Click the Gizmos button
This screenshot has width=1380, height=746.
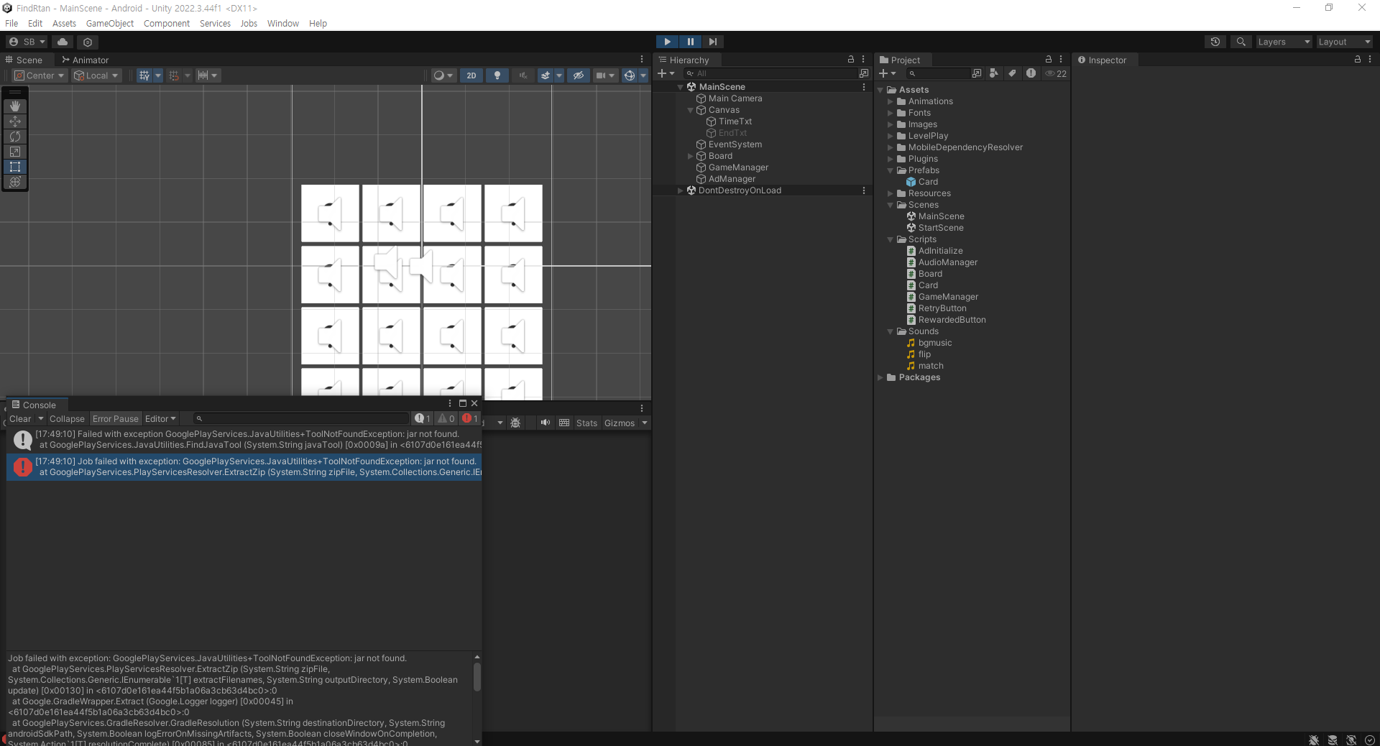tap(620, 423)
